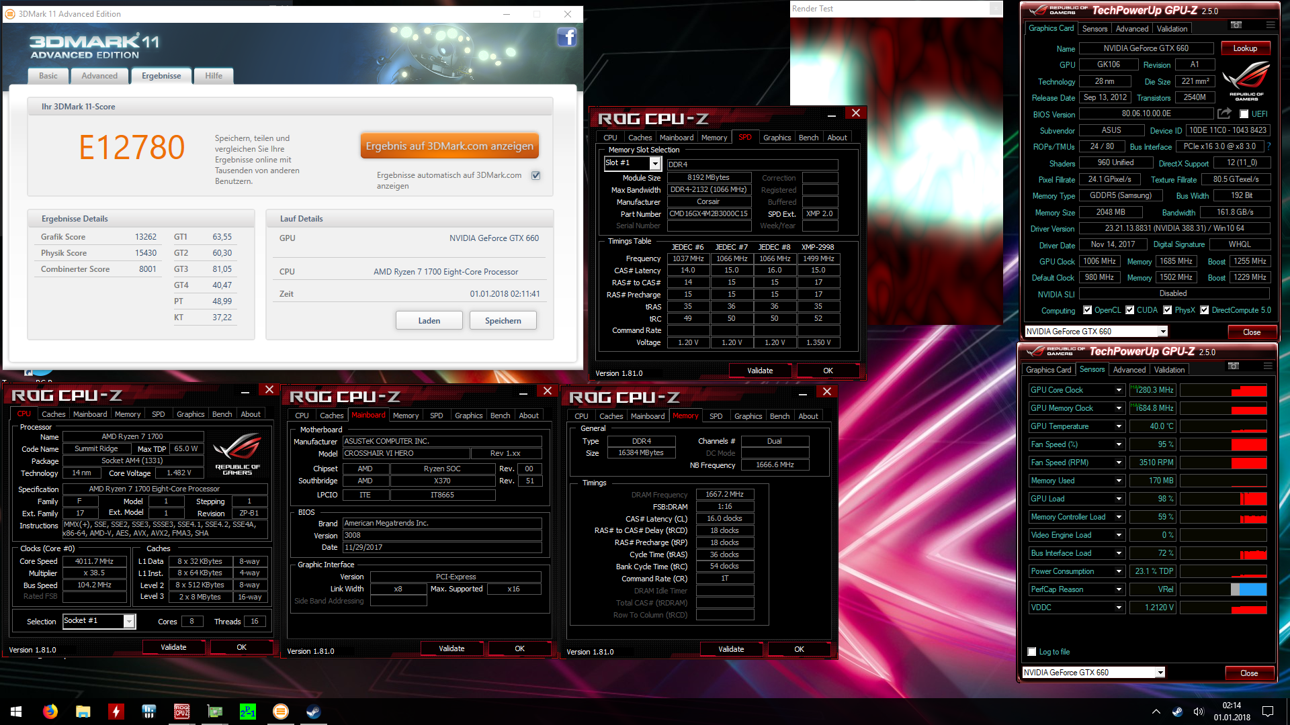
Task: Take screenshot with camera icon in Graphics Card GPU-Z
Action: point(1236,25)
